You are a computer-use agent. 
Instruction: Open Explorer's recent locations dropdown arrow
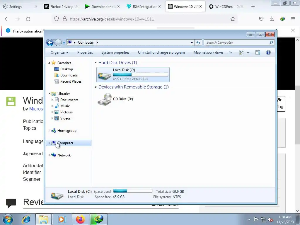coord(64,43)
